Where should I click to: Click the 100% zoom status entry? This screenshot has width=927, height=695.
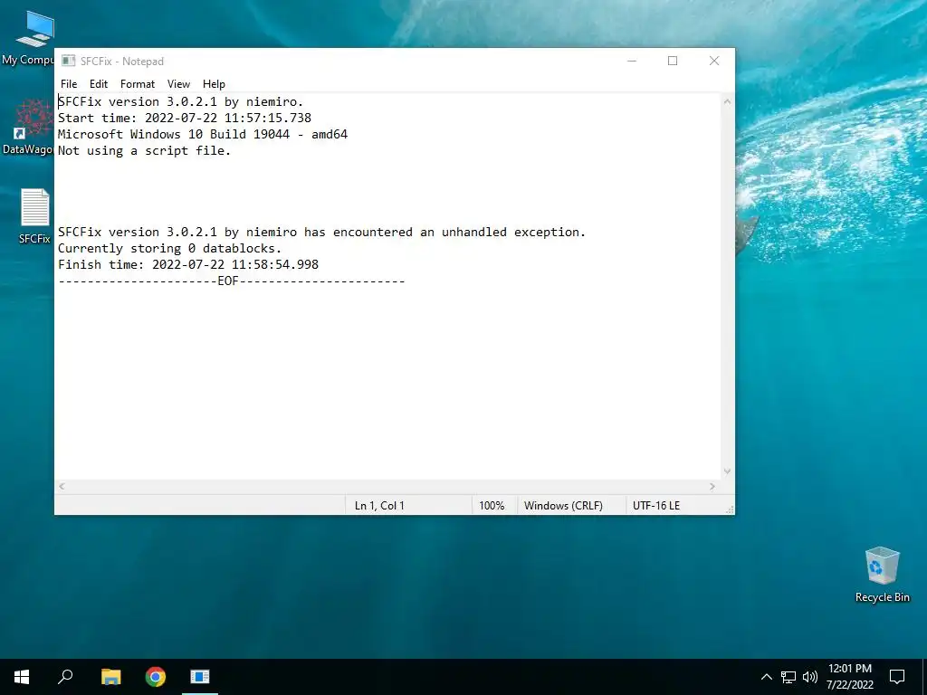492,506
